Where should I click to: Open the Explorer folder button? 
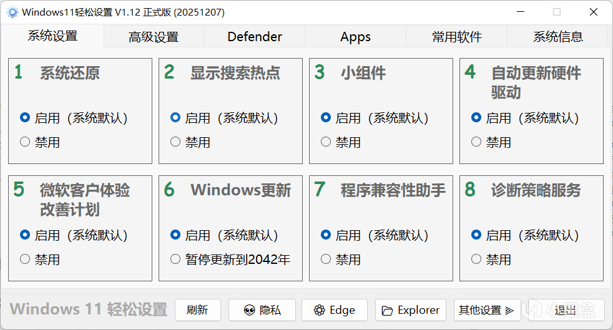[x=411, y=310]
